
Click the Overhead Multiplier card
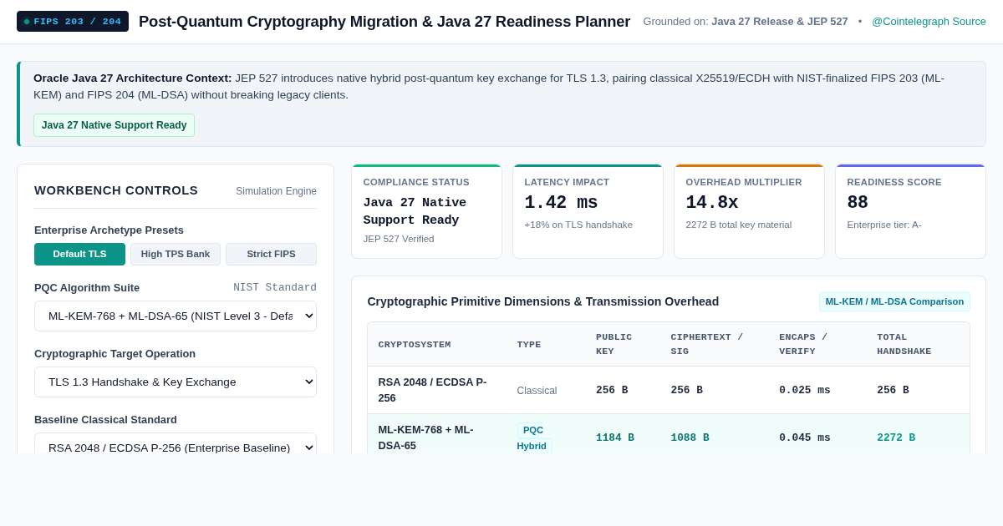(749, 211)
